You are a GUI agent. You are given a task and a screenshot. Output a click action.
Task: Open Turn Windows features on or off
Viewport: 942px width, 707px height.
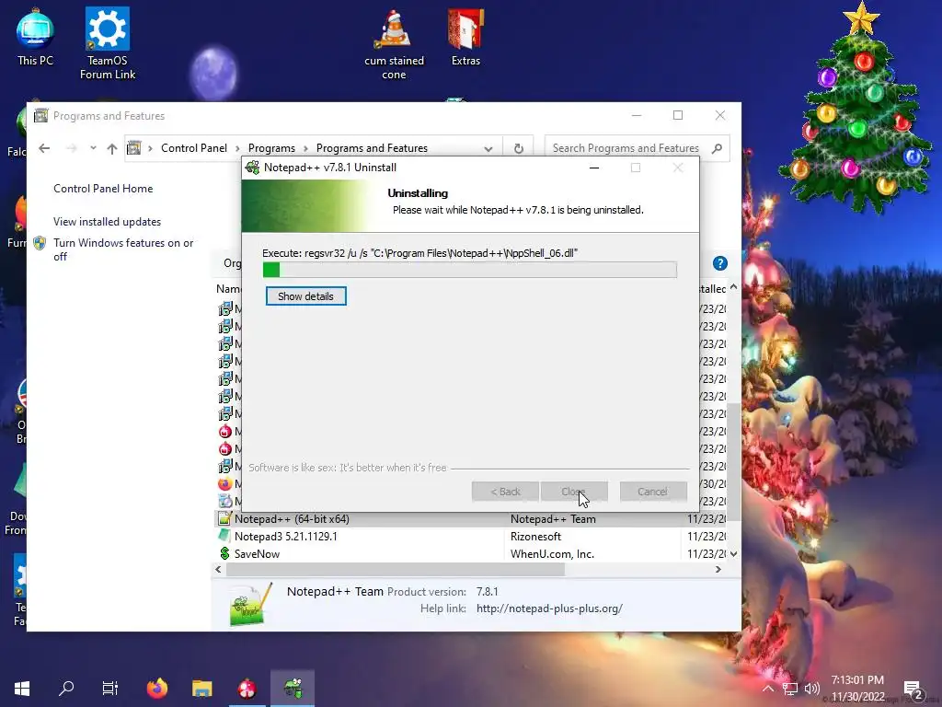pyautogui.click(x=123, y=249)
